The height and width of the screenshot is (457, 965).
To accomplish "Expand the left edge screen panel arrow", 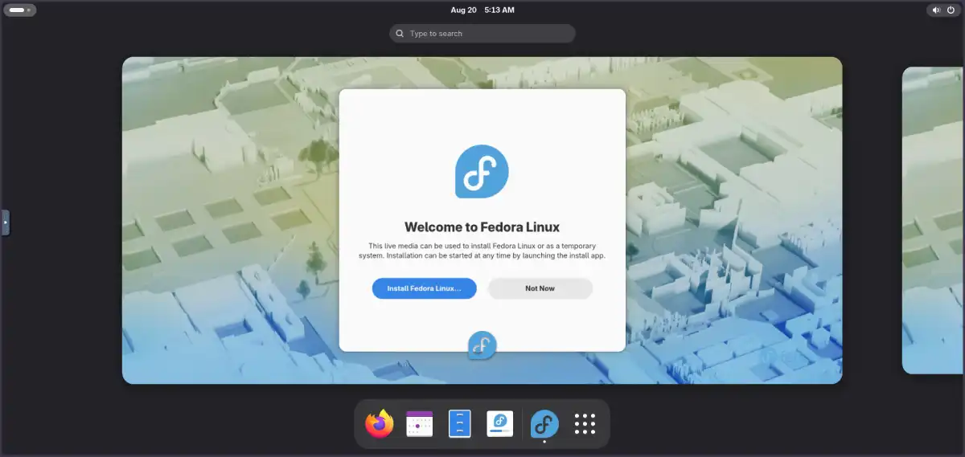I will click(6, 222).
